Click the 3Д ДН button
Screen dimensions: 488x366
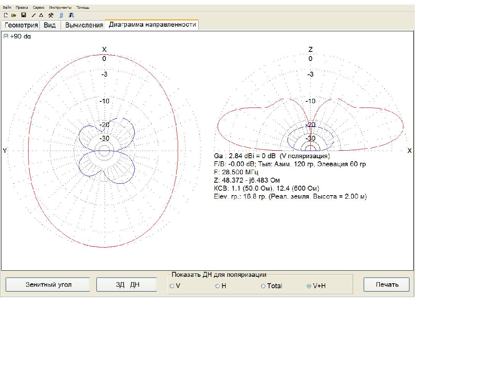click(x=127, y=285)
